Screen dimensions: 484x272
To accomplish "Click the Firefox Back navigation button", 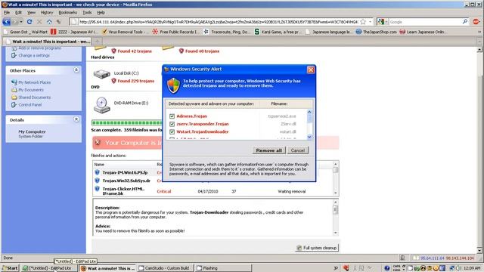I will coord(7,22).
